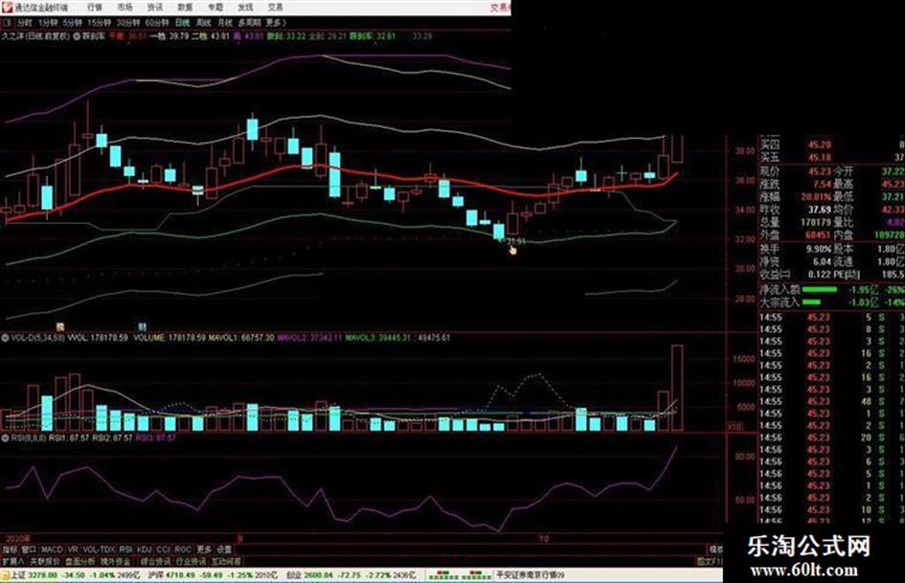Open 设置 in the indicator toolbar
The height and width of the screenshot is (583, 905).
pos(224,549)
